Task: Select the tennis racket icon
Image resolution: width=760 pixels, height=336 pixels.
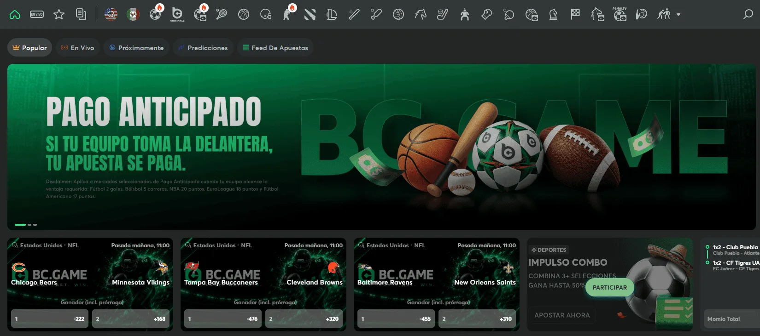Action: [222, 15]
